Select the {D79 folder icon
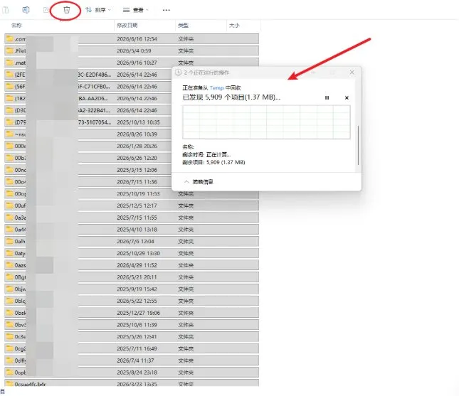Image resolution: width=459 pixels, height=396 pixels. pyautogui.click(x=10, y=122)
